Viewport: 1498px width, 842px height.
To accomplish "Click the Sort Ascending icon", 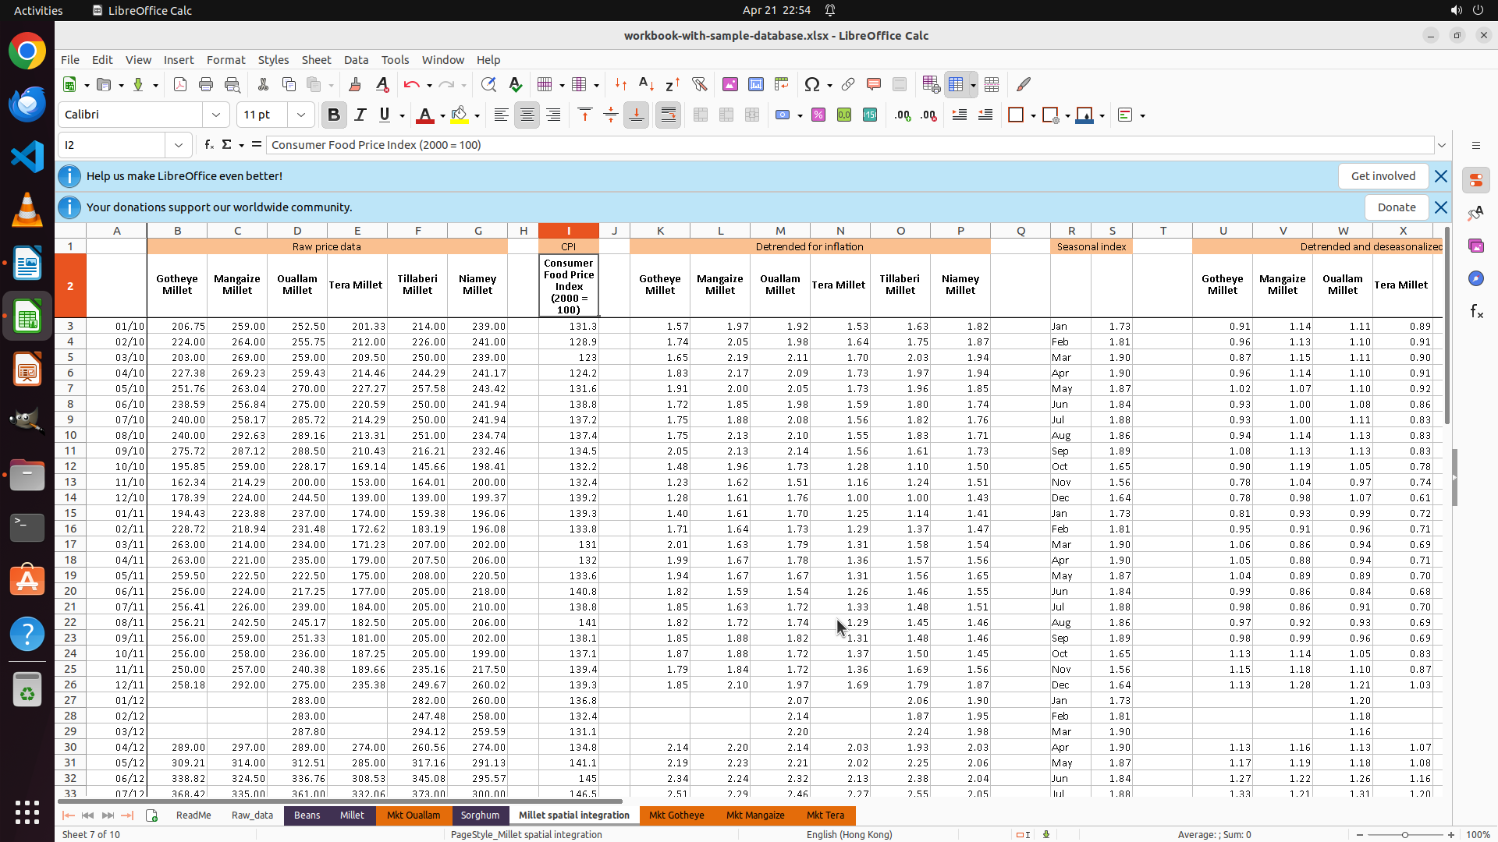I will [646, 84].
